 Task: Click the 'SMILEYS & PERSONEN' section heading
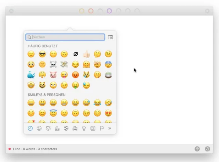coord(47,95)
